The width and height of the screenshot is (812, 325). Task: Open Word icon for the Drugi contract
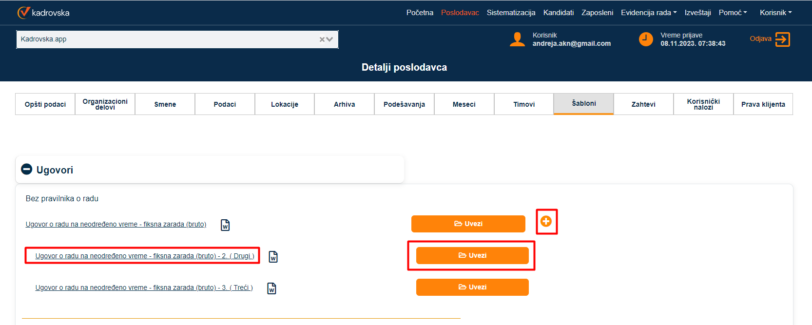(x=273, y=257)
